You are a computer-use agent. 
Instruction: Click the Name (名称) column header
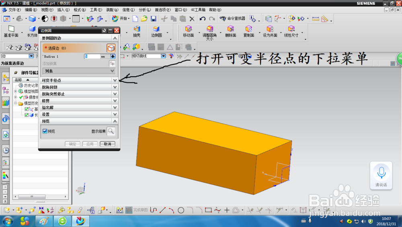coord(26,80)
